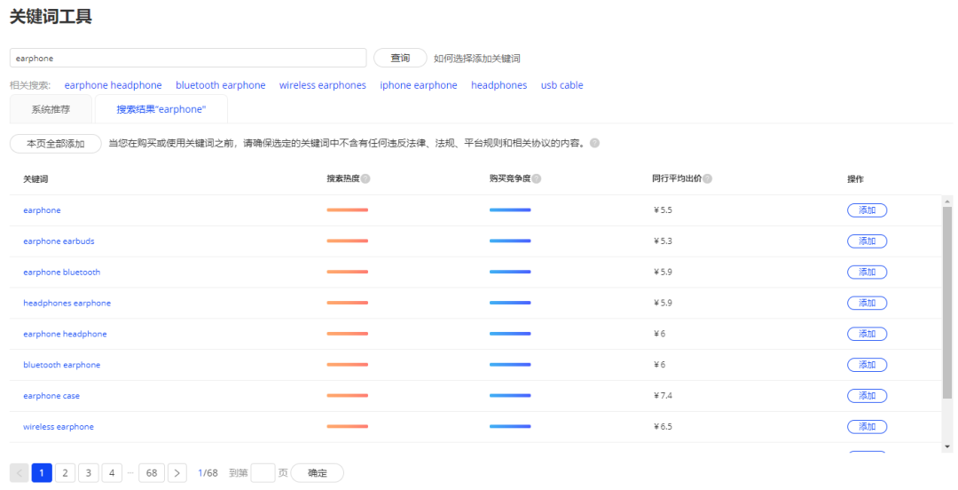Screen dimensions: 958x490
Task: Click the 关键词 column header
Action: (35, 179)
